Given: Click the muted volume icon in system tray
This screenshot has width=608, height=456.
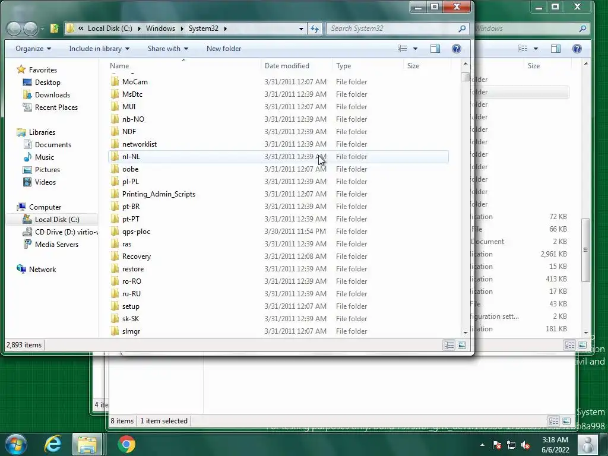Looking at the screenshot, I should click(x=526, y=445).
